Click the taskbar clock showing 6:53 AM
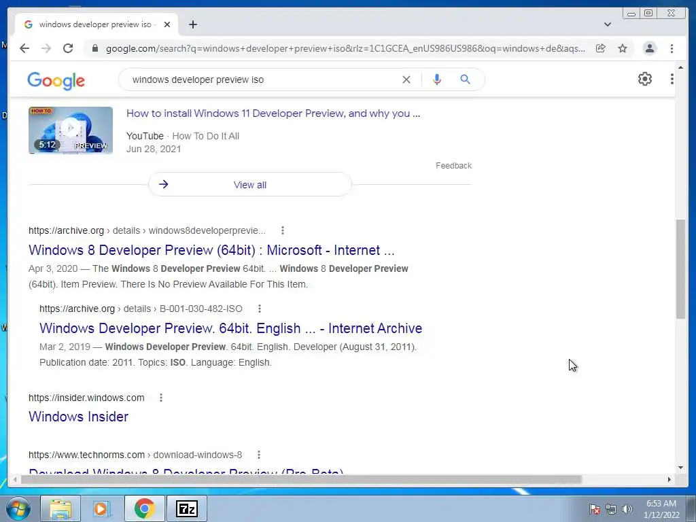Image resolution: width=696 pixels, height=522 pixels. point(661,509)
